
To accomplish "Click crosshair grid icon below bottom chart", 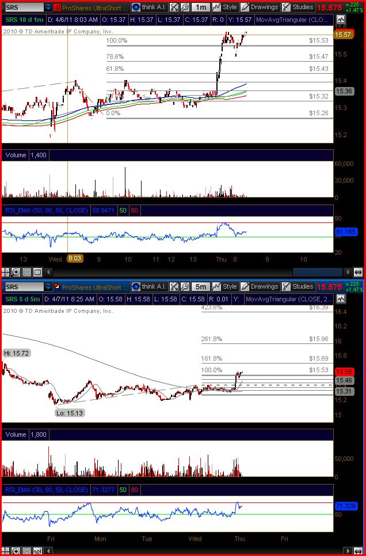I will 5,551.
